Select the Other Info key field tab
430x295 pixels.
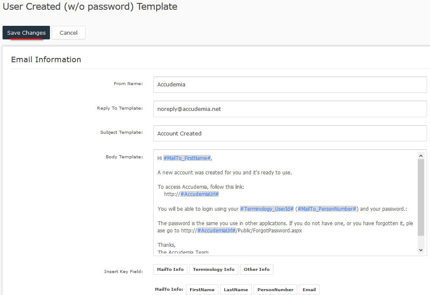(x=256, y=269)
